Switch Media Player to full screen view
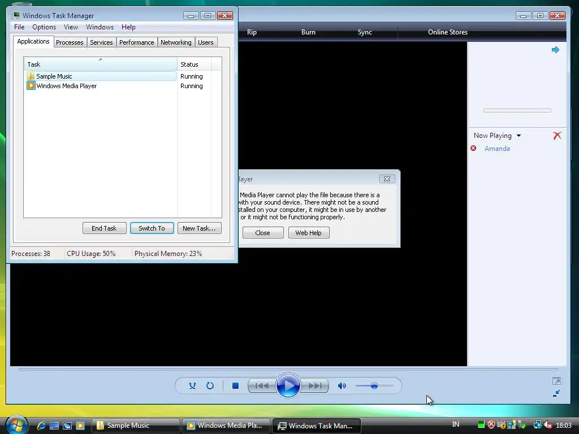579x434 pixels. point(556,381)
